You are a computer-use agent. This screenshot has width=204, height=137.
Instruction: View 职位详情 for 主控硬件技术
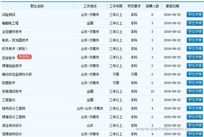tap(195, 32)
